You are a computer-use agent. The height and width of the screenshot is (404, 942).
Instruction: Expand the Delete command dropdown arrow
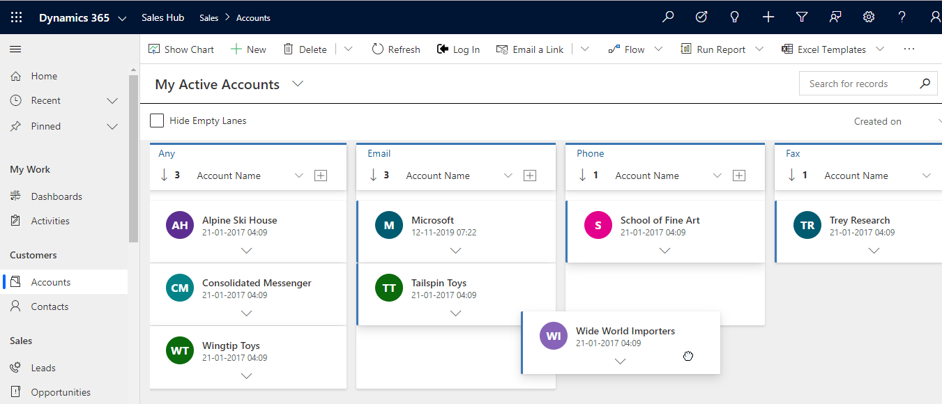(x=349, y=49)
